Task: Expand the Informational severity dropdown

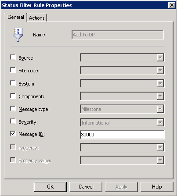Action: [x=160, y=123]
